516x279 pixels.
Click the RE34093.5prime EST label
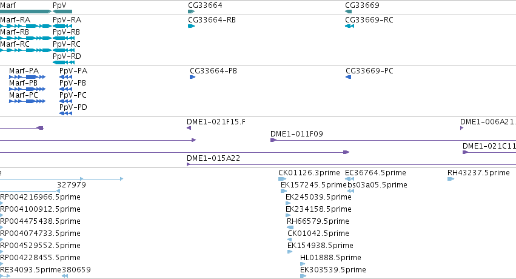coord(30,270)
